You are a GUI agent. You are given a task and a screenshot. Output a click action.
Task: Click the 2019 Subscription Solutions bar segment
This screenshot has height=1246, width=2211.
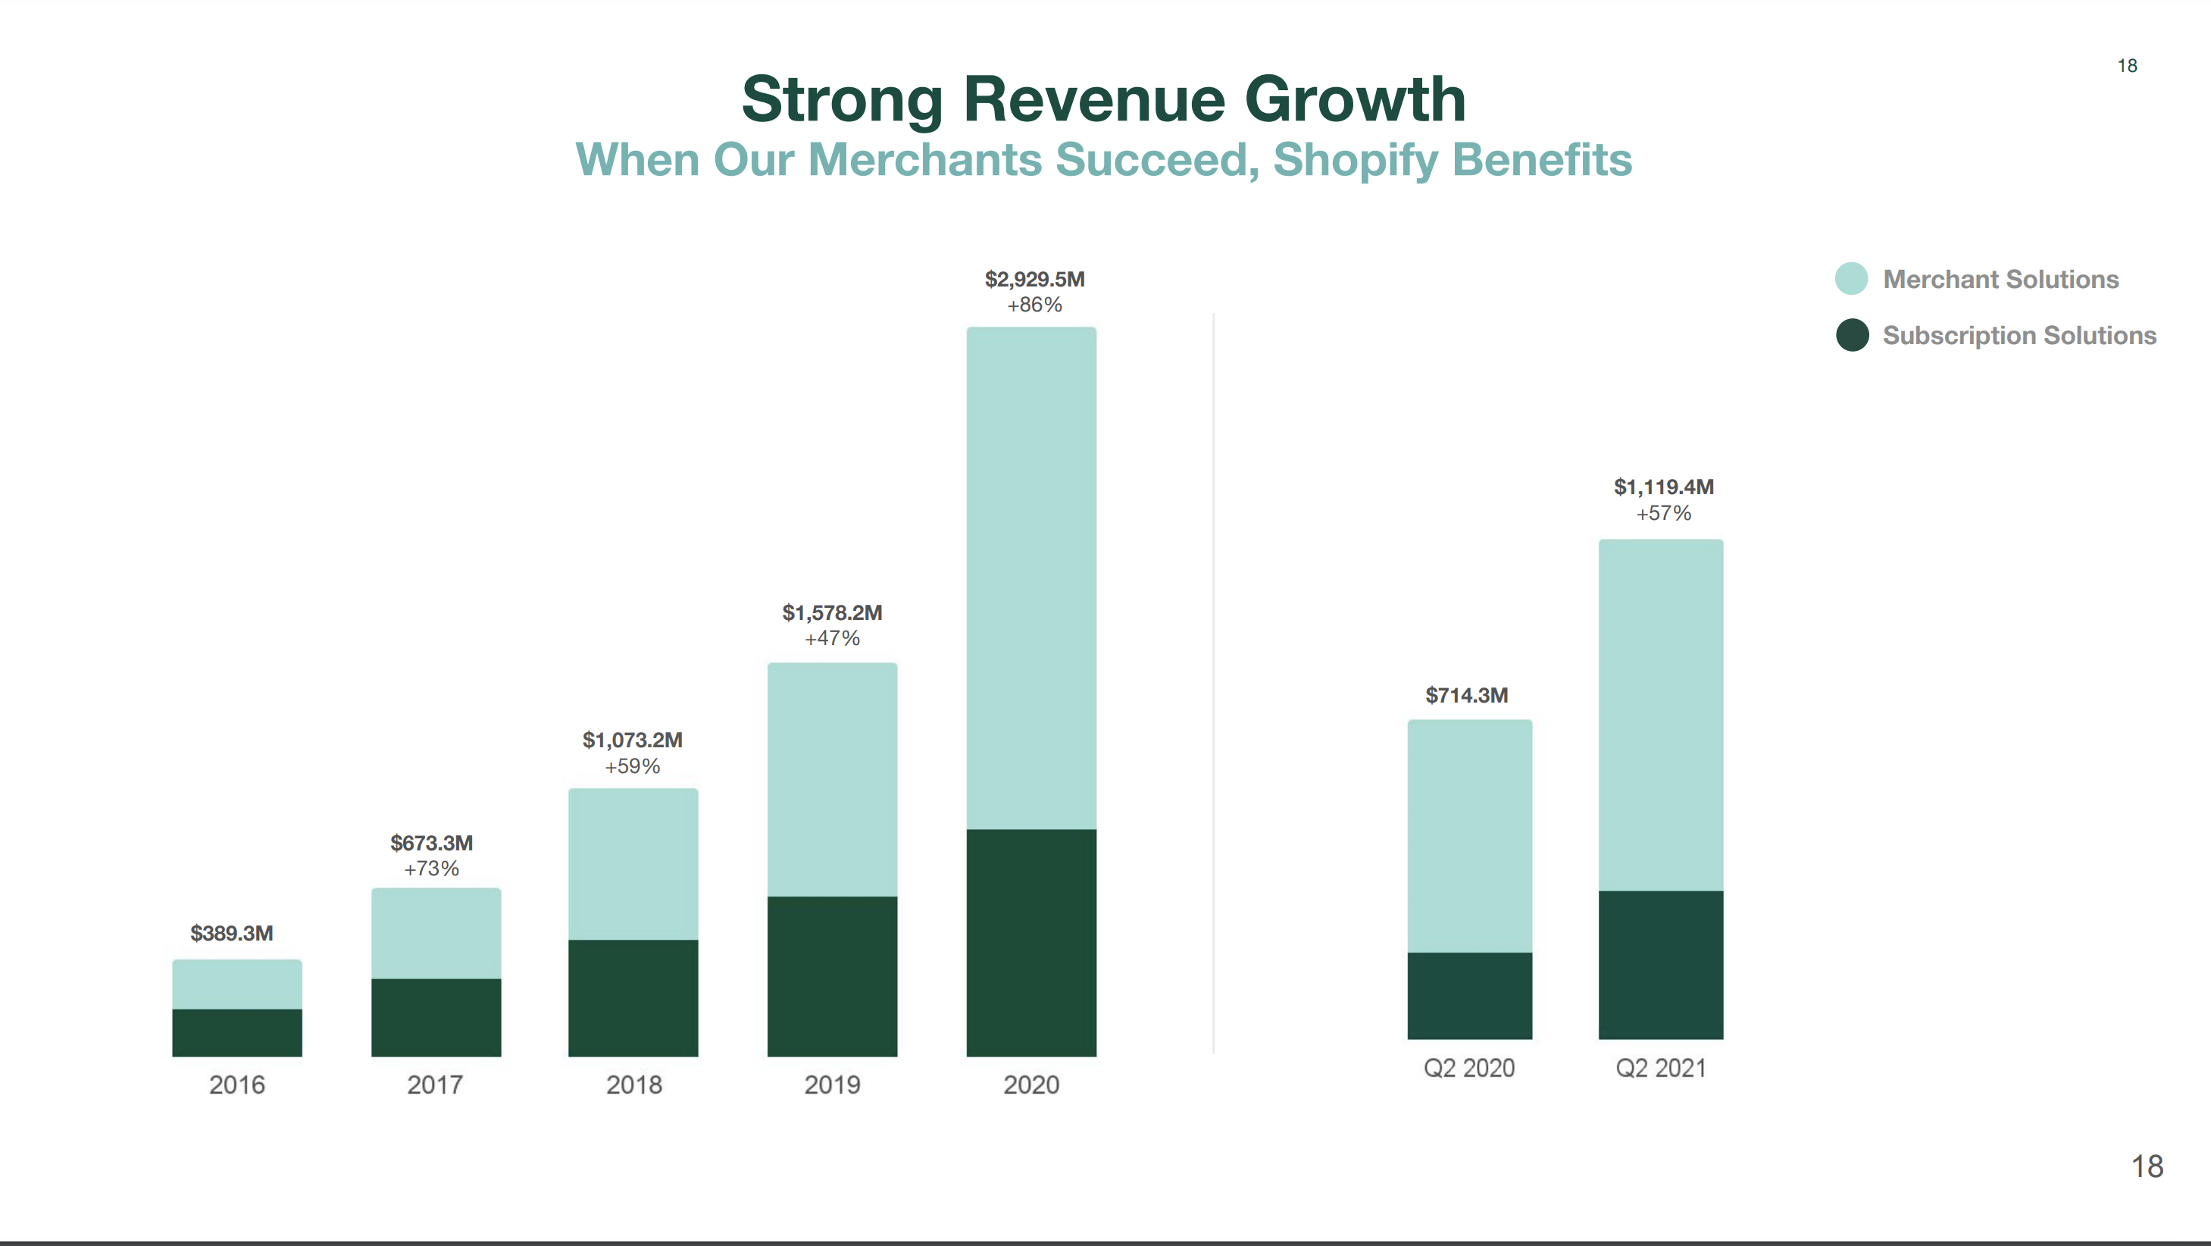pos(833,976)
